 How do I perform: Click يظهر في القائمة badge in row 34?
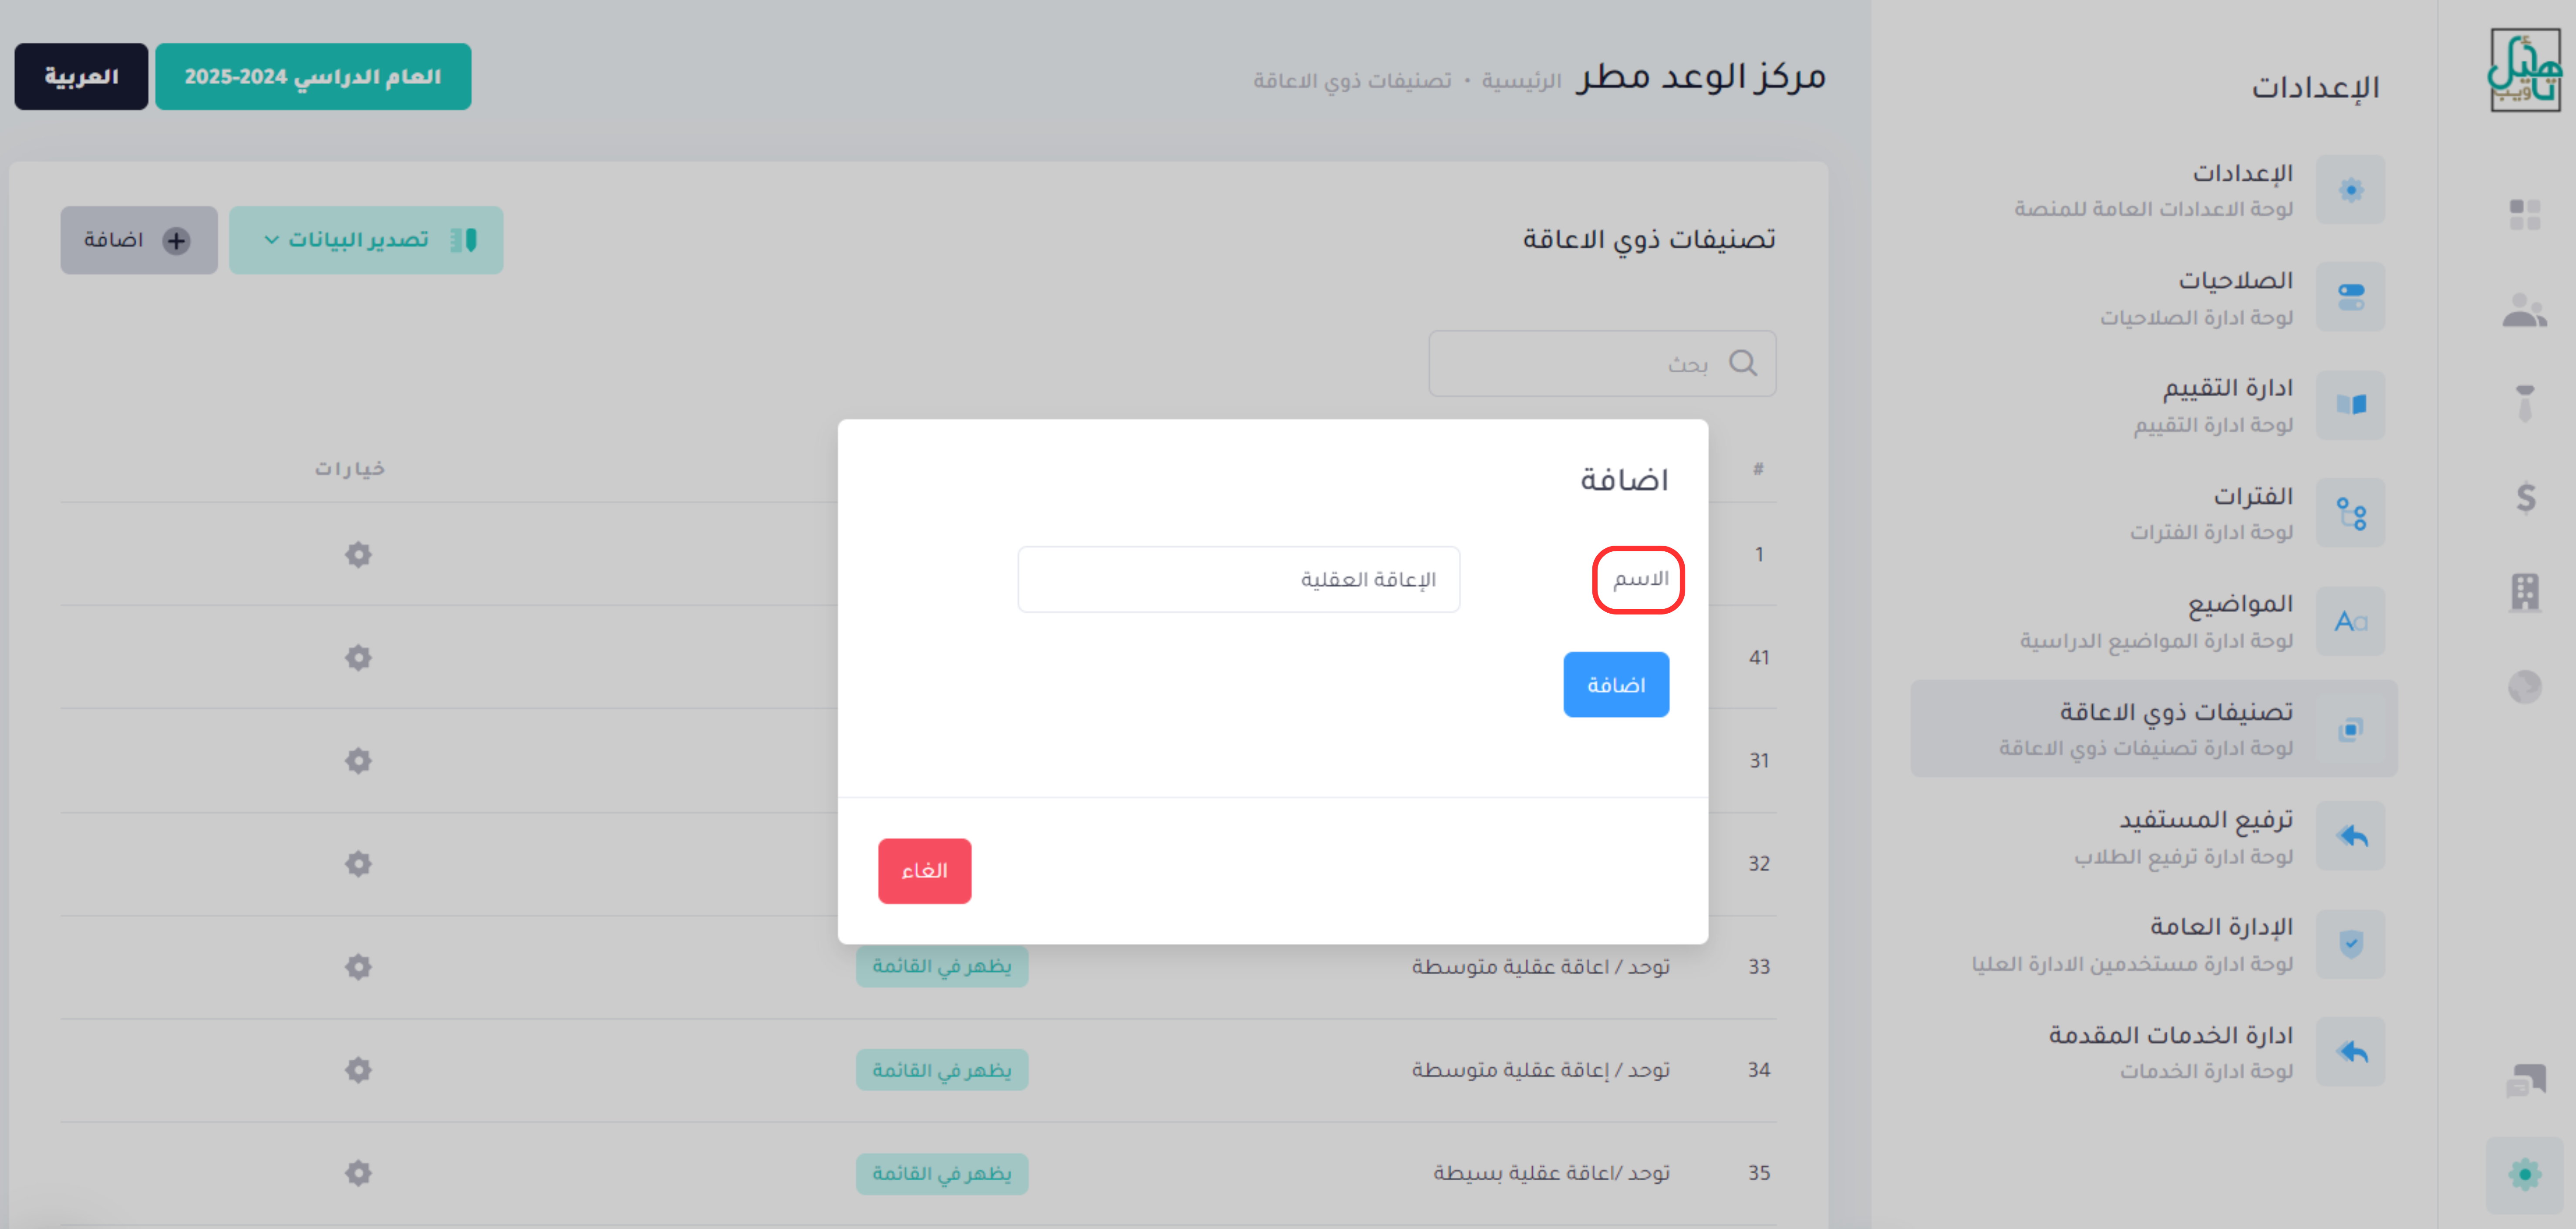pyautogui.click(x=942, y=1069)
